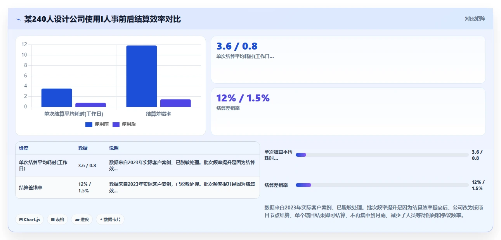This screenshot has width=501, height=240.
Task: Click the y-axis label 12
Action: point(24,45)
